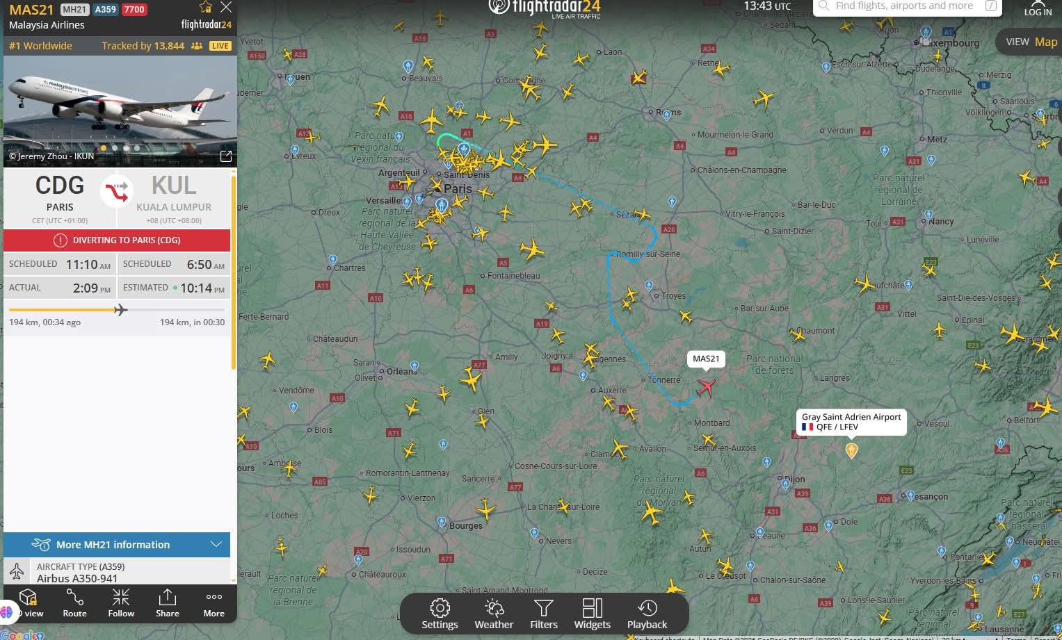
Task: Show the flight route
Action: point(74,602)
